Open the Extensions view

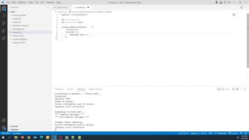[4, 38]
